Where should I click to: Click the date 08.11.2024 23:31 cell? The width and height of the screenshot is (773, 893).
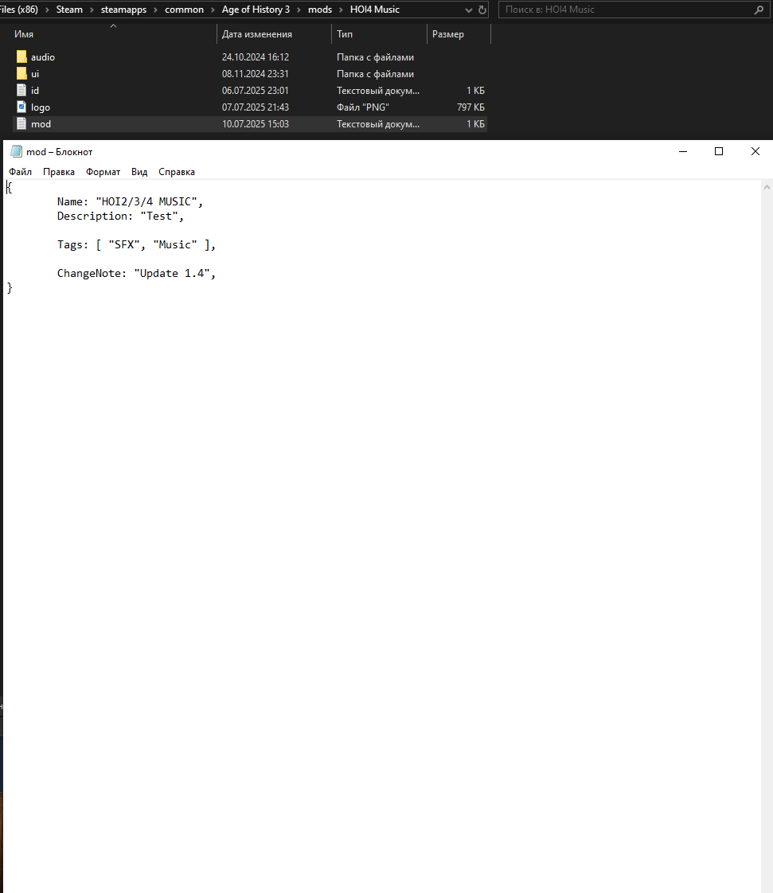[x=256, y=73]
